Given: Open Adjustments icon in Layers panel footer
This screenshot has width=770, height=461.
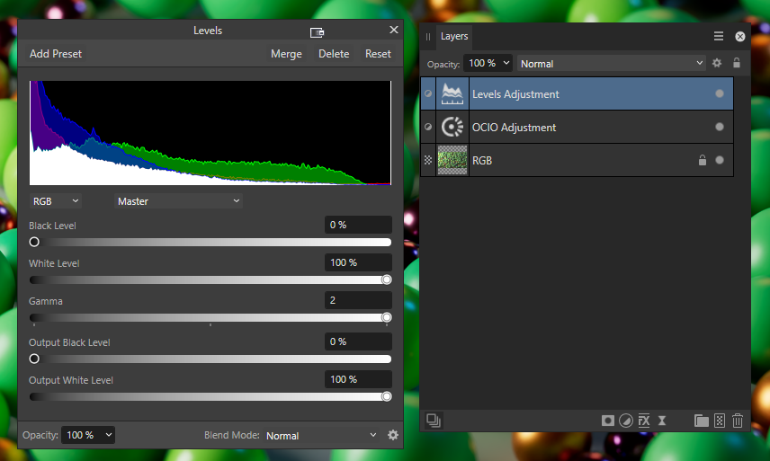Looking at the screenshot, I should tap(626, 421).
